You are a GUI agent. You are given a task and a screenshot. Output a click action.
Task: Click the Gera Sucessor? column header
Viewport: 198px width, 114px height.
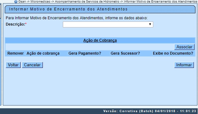[125, 53]
